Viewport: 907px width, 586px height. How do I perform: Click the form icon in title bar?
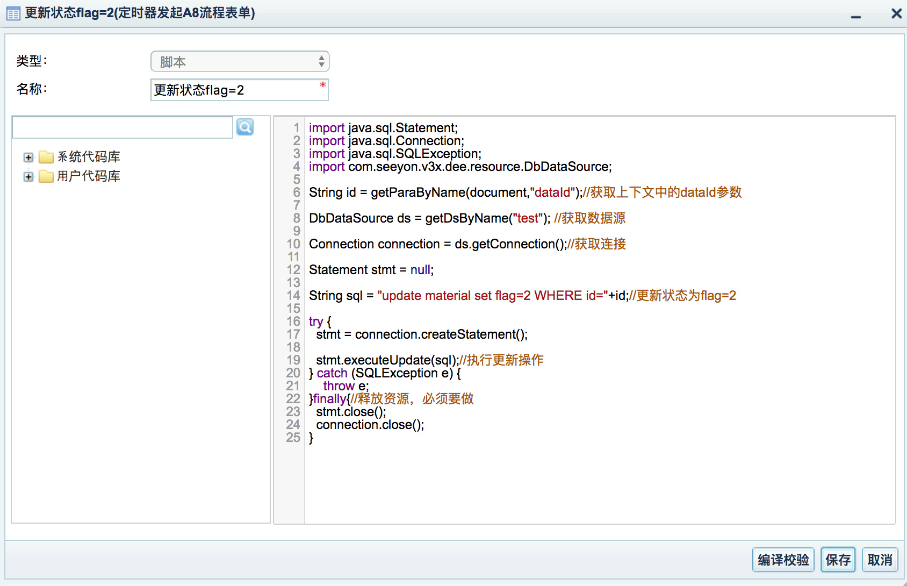pyautogui.click(x=13, y=13)
